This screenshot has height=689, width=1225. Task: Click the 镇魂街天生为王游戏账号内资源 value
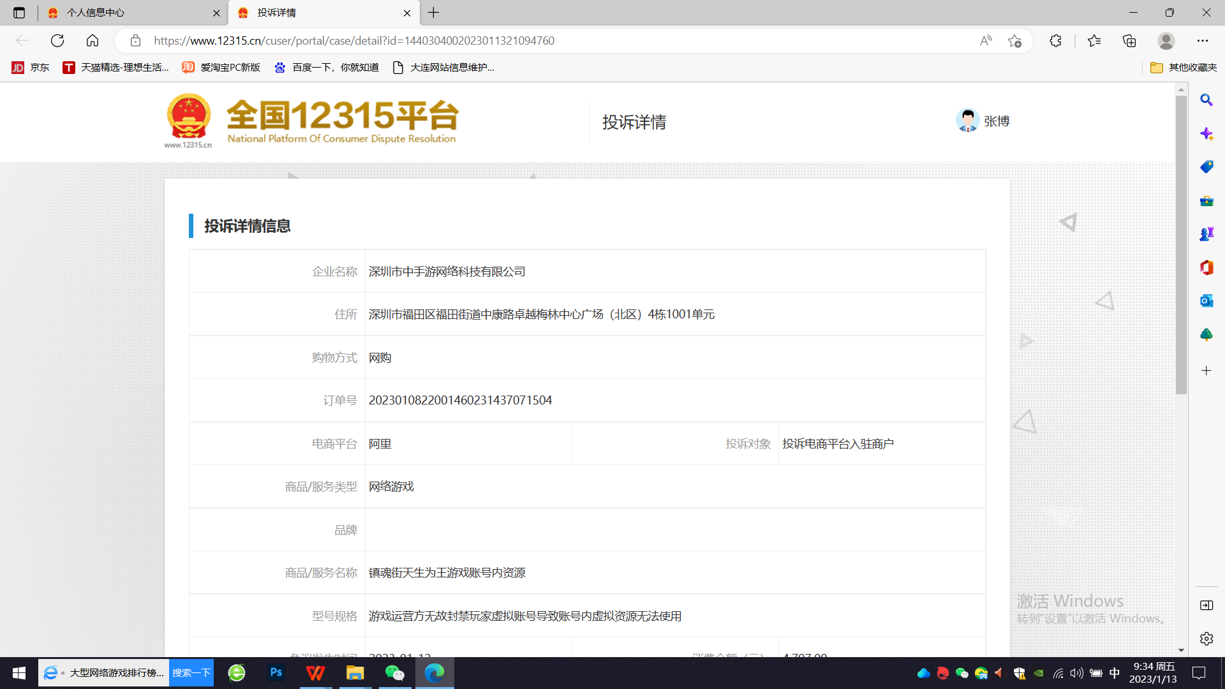(447, 573)
